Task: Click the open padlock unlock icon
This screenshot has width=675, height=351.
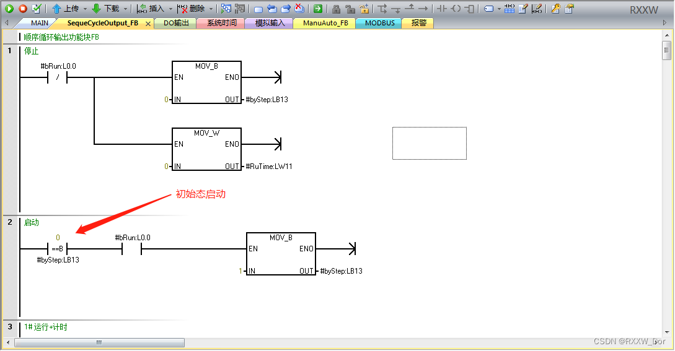Action: tap(350, 9)
